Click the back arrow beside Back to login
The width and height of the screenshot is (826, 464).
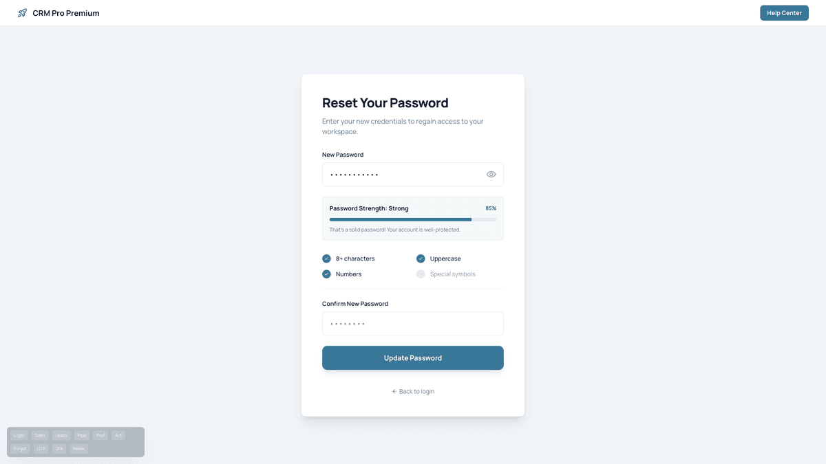click(x=393, y=391)
